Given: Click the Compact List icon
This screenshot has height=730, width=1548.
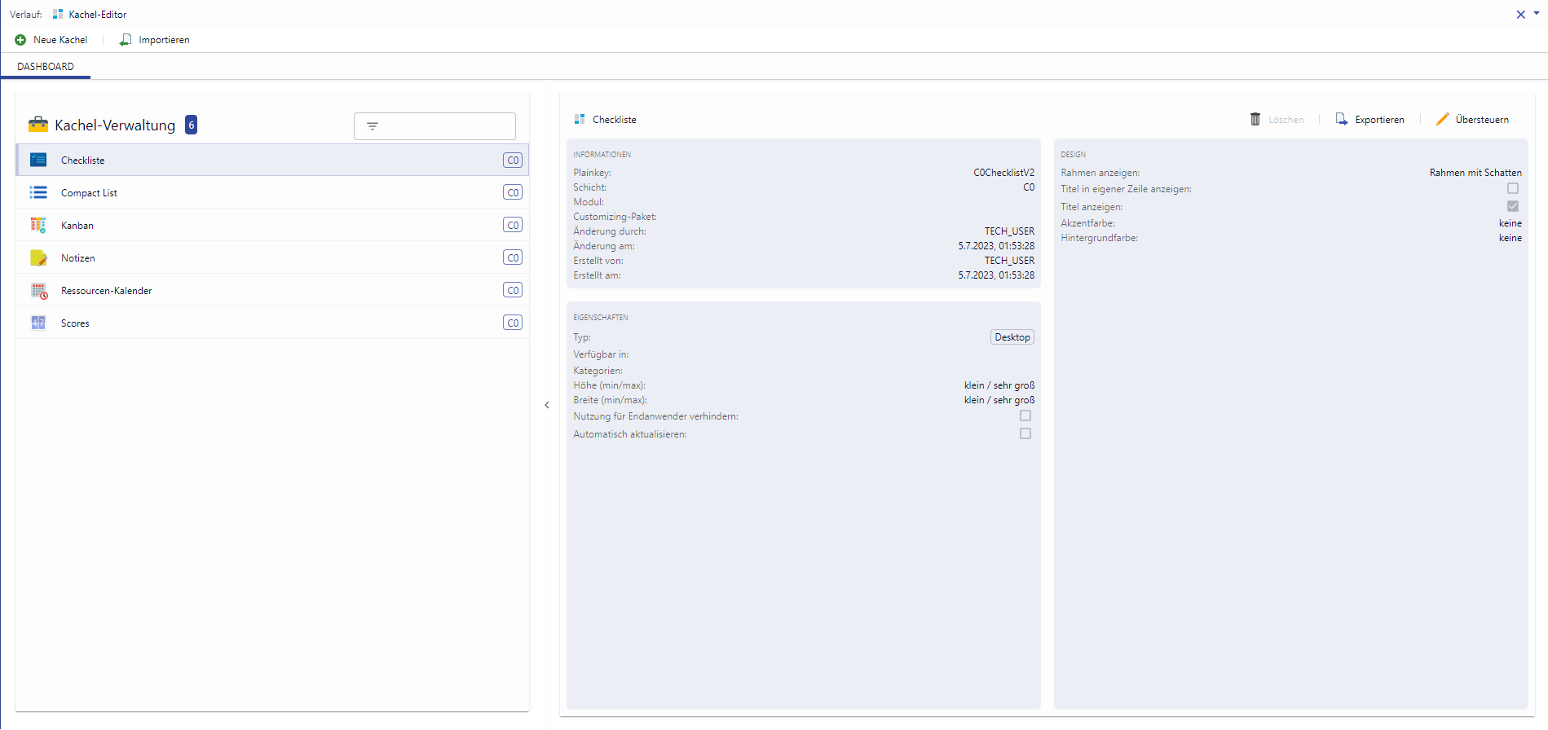Looking at the screenshot, I should point(38,192).
